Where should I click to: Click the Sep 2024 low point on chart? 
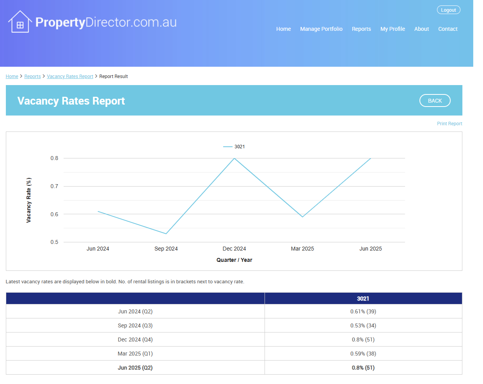[x=166, y=234]
